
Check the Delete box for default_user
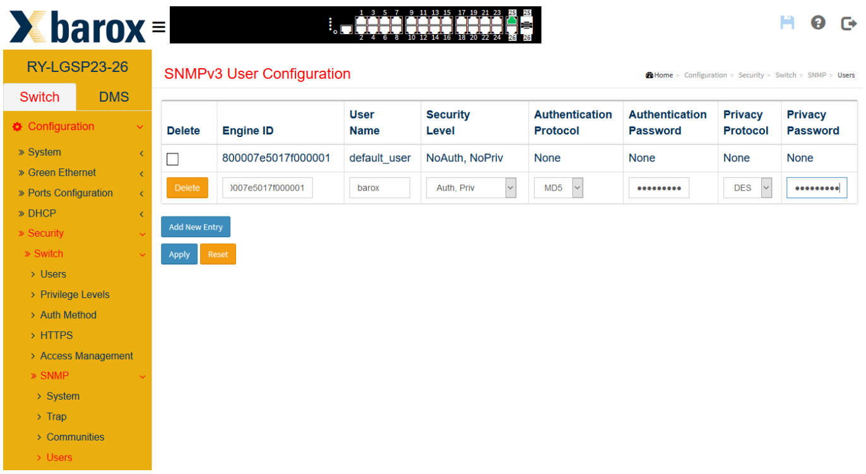(x=172, y=159)
